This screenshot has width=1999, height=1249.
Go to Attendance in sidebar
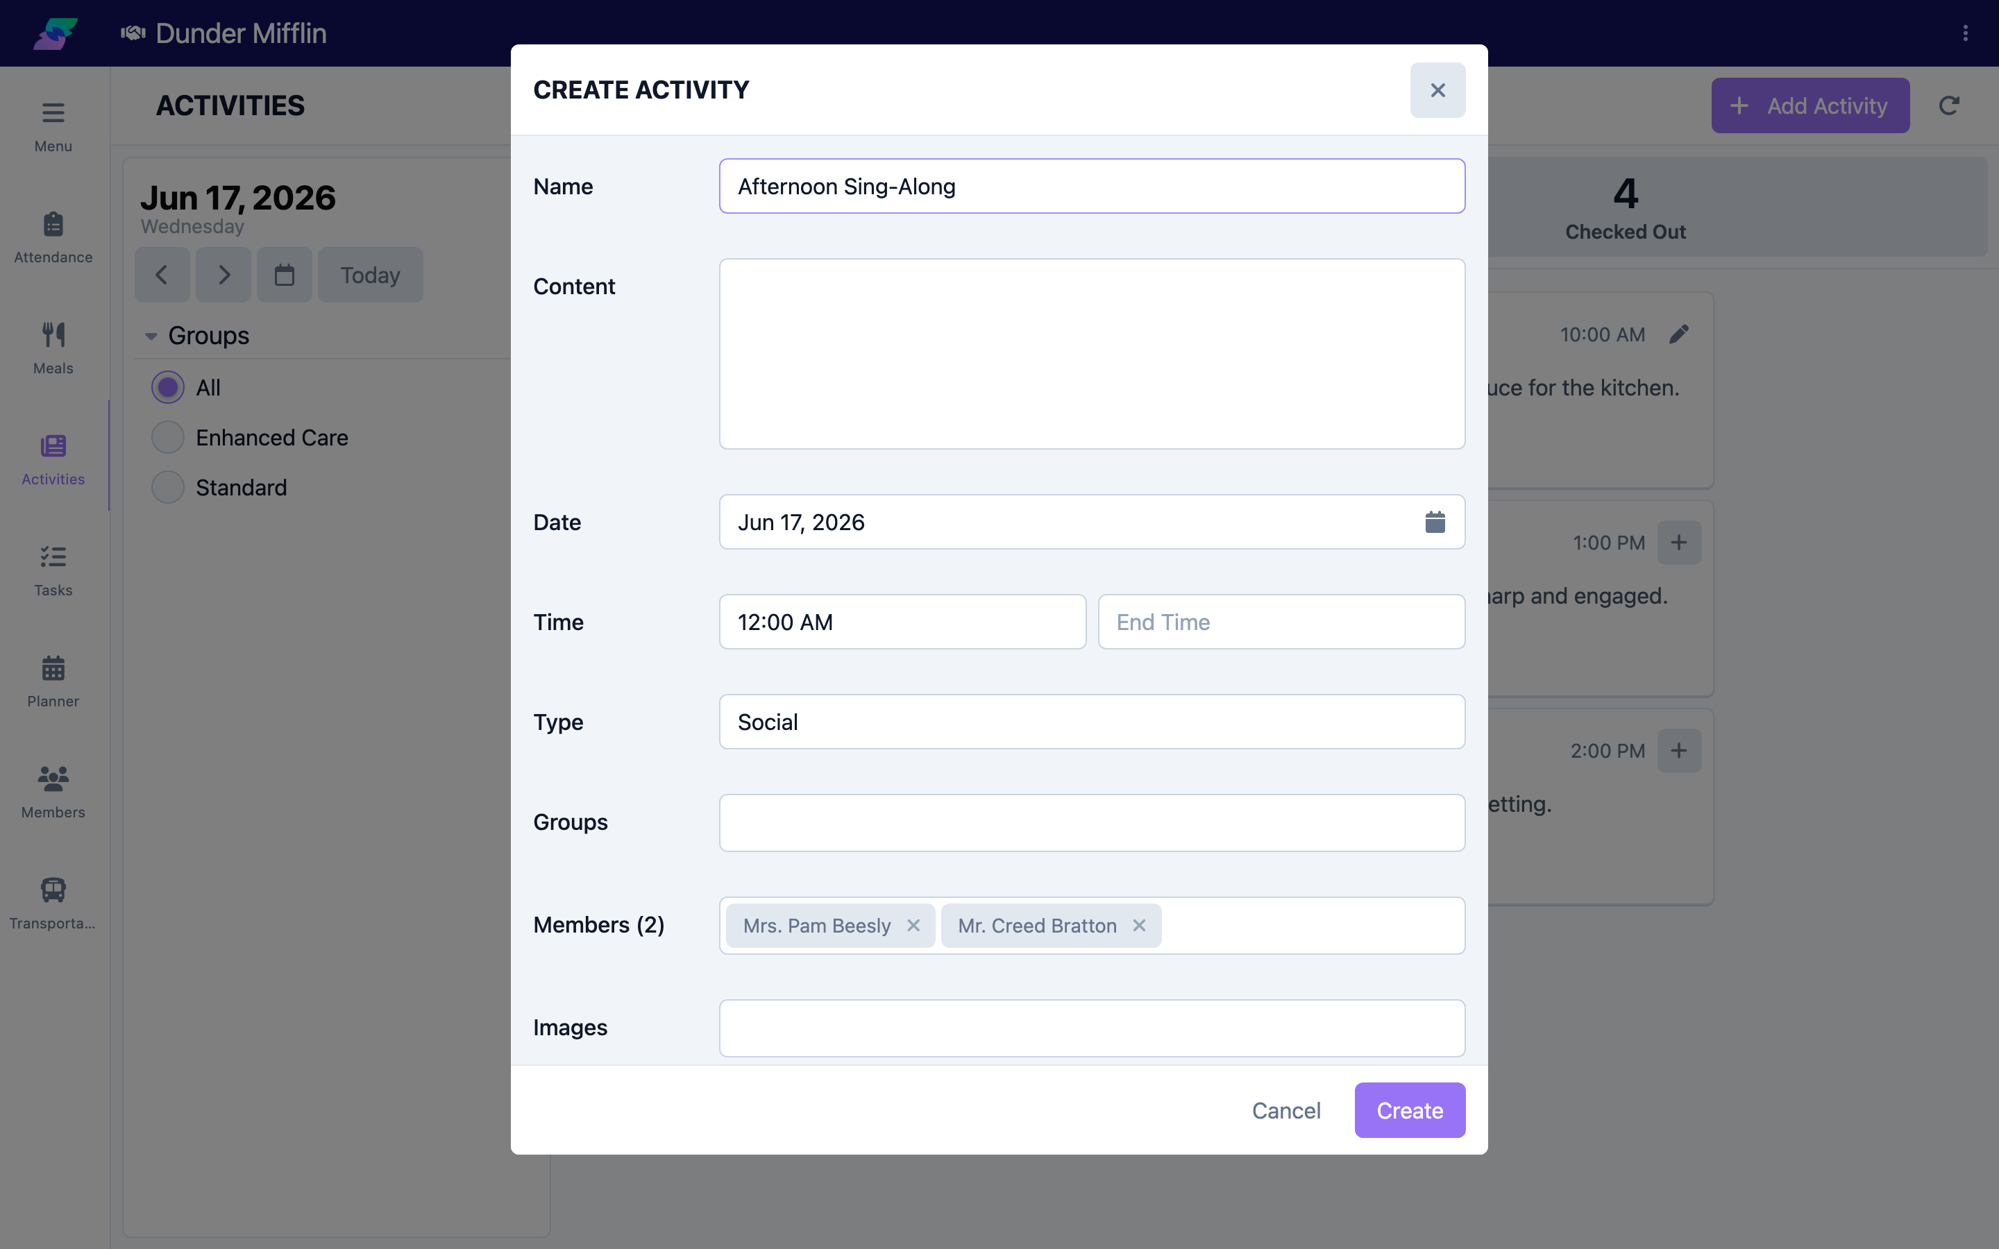(53, 237)
